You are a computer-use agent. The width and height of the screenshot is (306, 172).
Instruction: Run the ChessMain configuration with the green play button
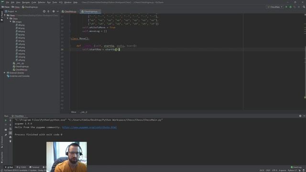pos(286,7)
